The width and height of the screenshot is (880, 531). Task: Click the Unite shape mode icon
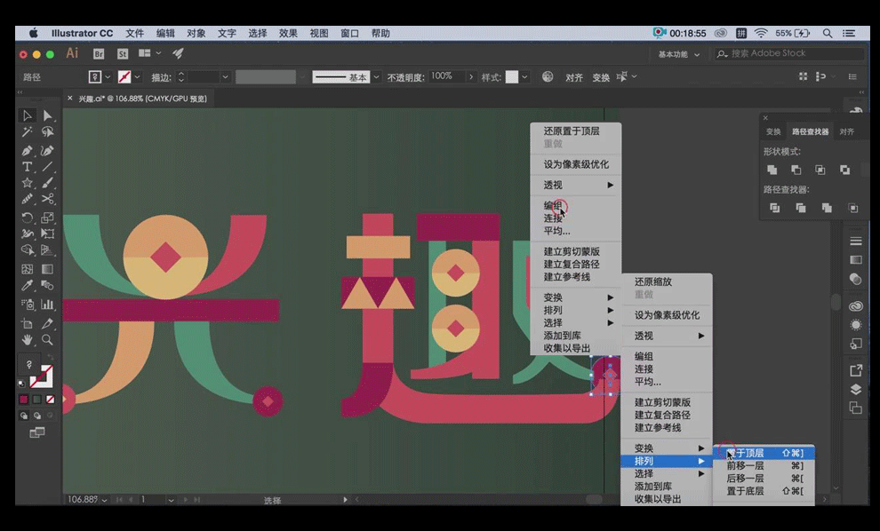click(x=772, y=170)
